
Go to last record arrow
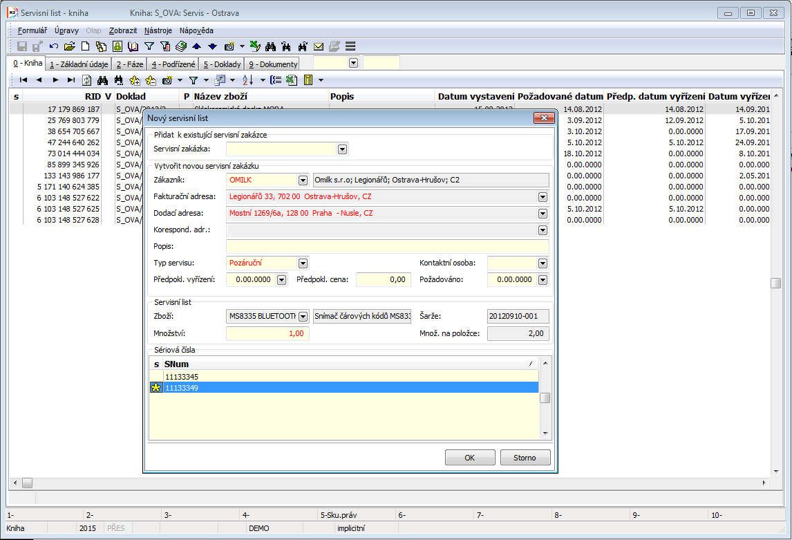(70, 80)
